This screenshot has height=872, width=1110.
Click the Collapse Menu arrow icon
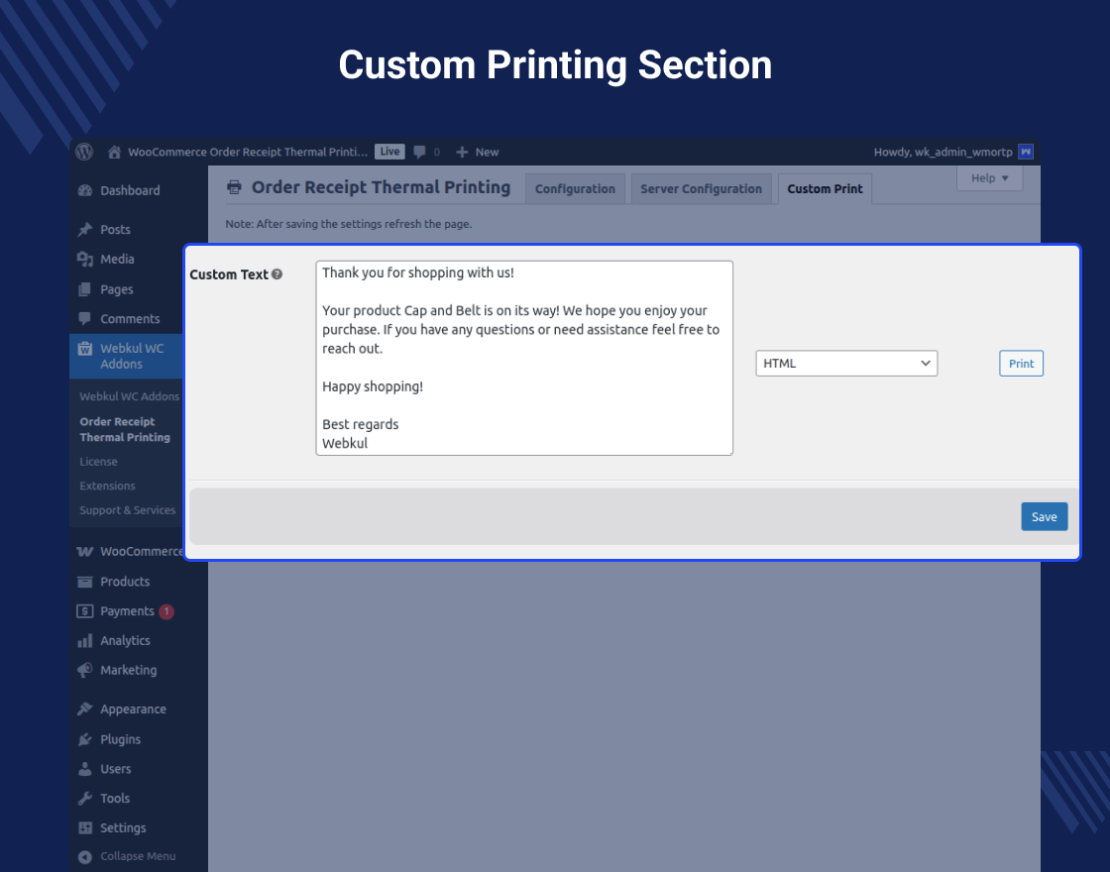(x=85, y=856)
